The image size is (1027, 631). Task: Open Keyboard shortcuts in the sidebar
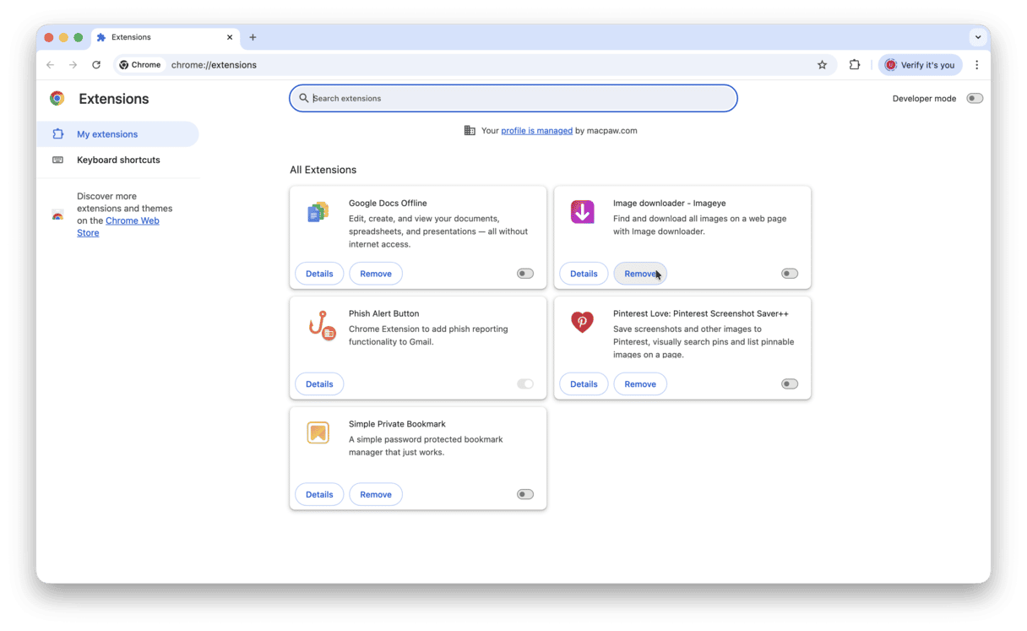[118, 160]
